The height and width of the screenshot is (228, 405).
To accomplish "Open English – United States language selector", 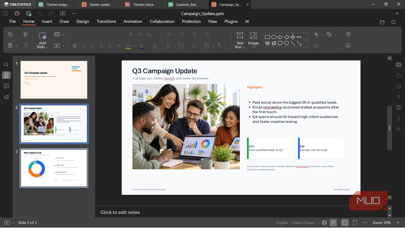I will click(297, 223).
